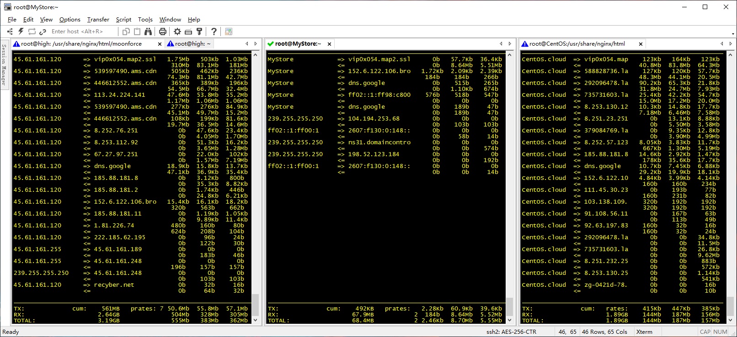Click 'ssh2: AES-256-CTR' in status bar
The image size is (737, 337).
pyautogui.click(x=511, y=332)
